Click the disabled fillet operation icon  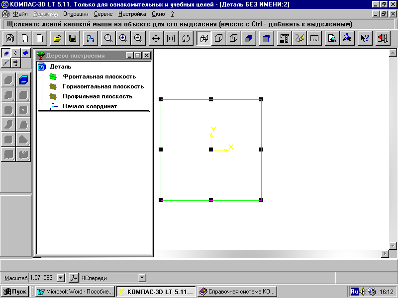tap(8, 110)
